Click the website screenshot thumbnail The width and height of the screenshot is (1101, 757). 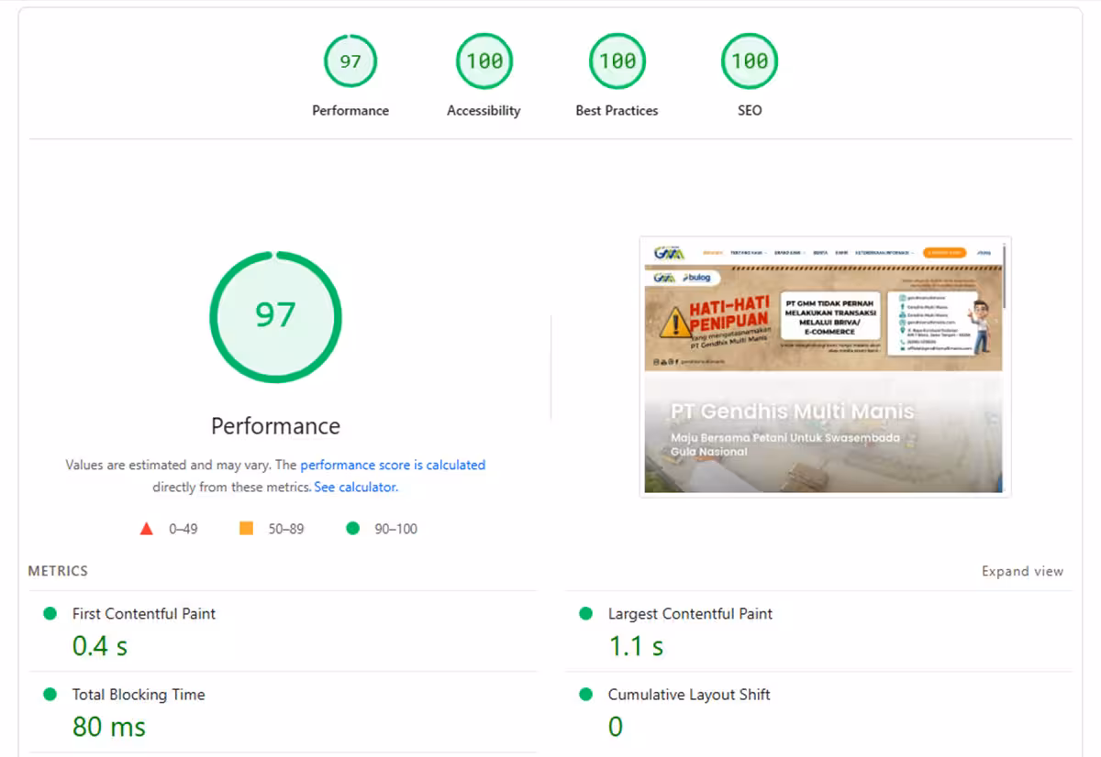pos(824,367)
